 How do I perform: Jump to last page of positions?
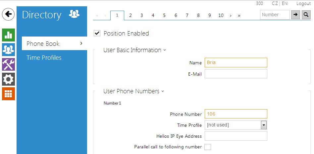[239, 16]
